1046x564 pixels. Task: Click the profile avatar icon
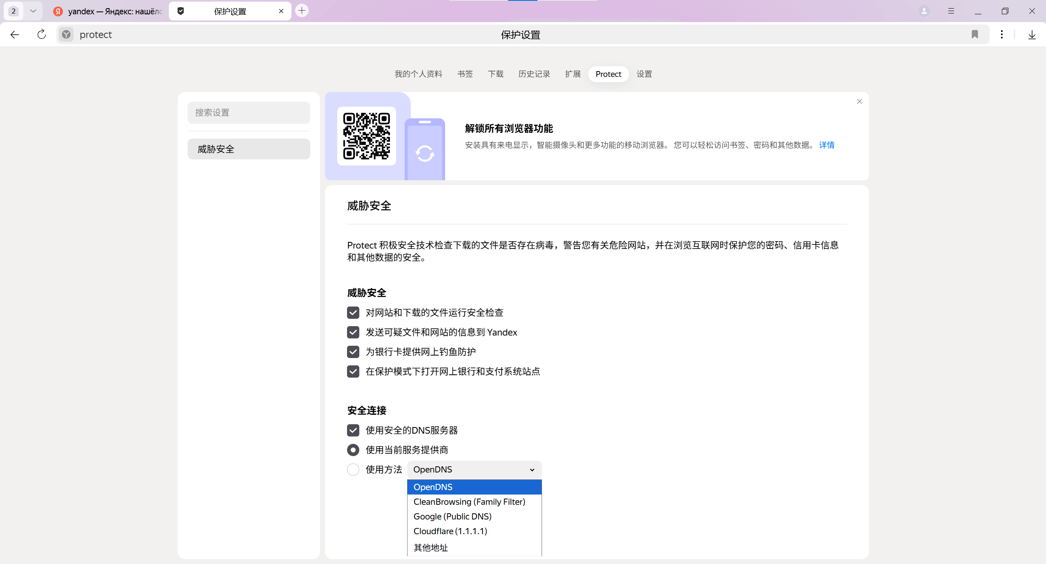pos(924,11)
